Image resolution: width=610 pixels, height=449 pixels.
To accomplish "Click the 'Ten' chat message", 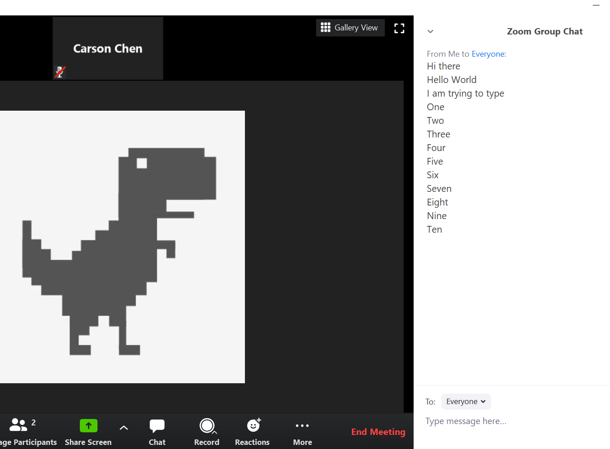I will tap(434, 229).
